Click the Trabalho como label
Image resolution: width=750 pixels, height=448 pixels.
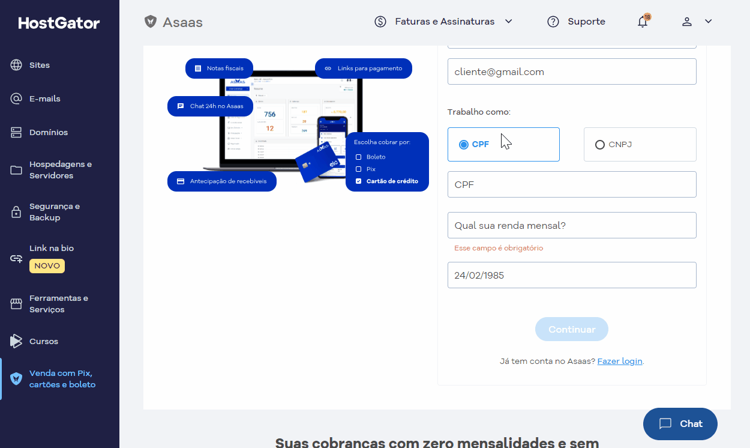click(479, 112)
